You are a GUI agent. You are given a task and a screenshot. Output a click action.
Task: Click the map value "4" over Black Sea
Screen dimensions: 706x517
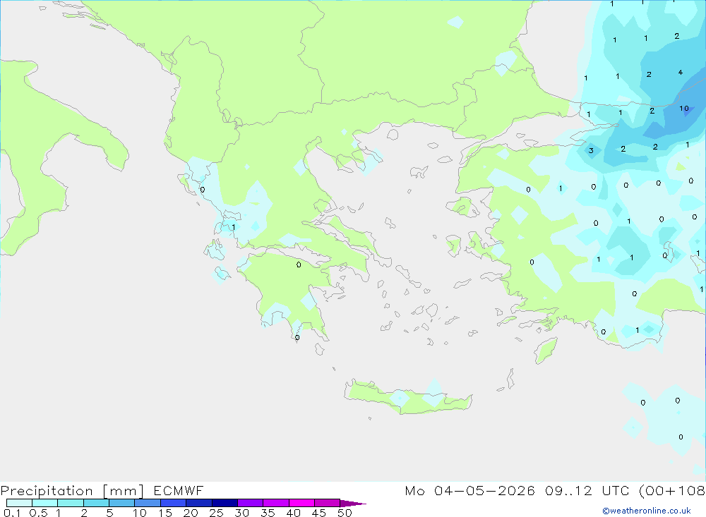pyautogui.click(x=681, y=73)
